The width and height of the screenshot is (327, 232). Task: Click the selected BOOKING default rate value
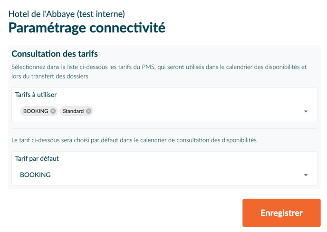click(35, 175)
